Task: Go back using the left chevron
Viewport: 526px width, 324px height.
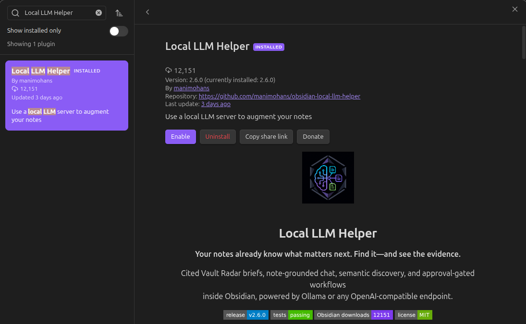Action: (147, 12)
